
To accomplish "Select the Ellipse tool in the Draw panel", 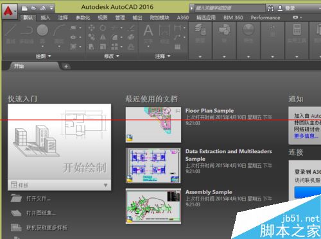I will tap(73, 37).
